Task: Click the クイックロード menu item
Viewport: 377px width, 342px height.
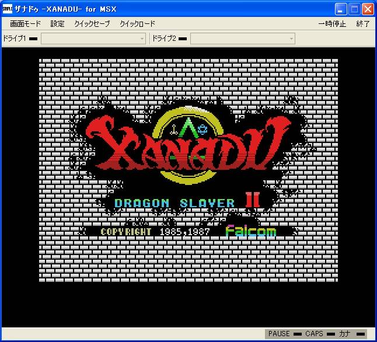Action: click(138, 24)
